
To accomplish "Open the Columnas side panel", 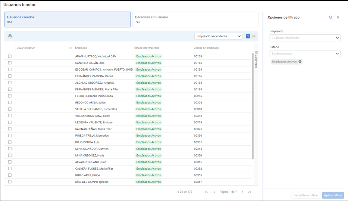I will point(256,59).
